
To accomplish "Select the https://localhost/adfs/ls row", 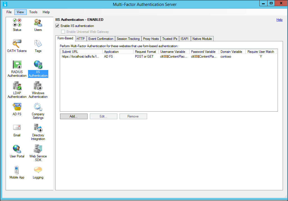I will (x=169, y=57).
